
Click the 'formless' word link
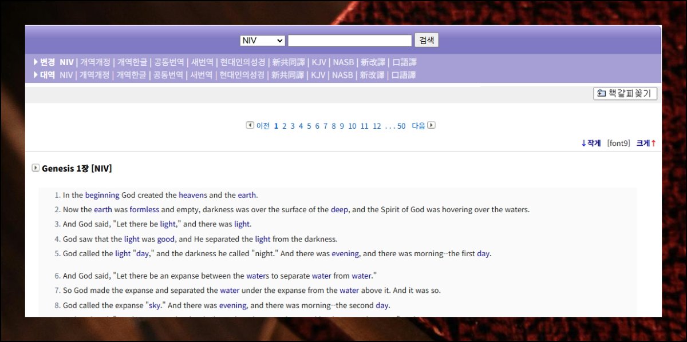point(144,209)
